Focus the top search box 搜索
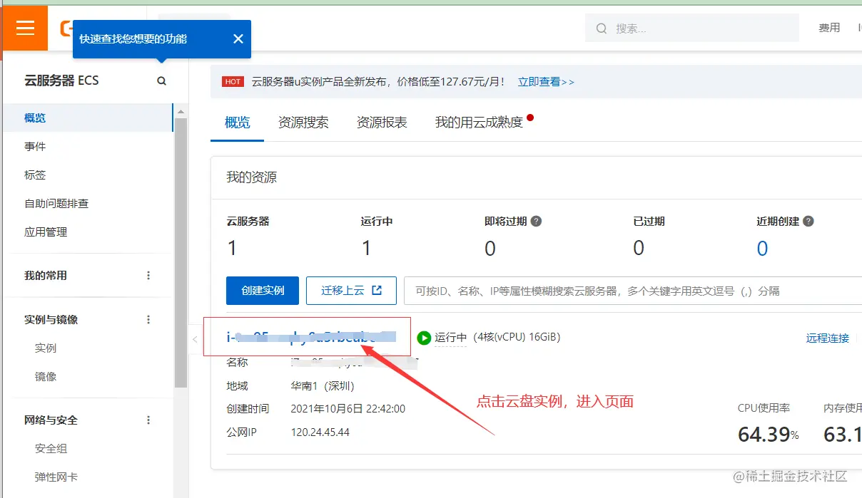This screenshot has height=498, width=862. coord(692,28)
